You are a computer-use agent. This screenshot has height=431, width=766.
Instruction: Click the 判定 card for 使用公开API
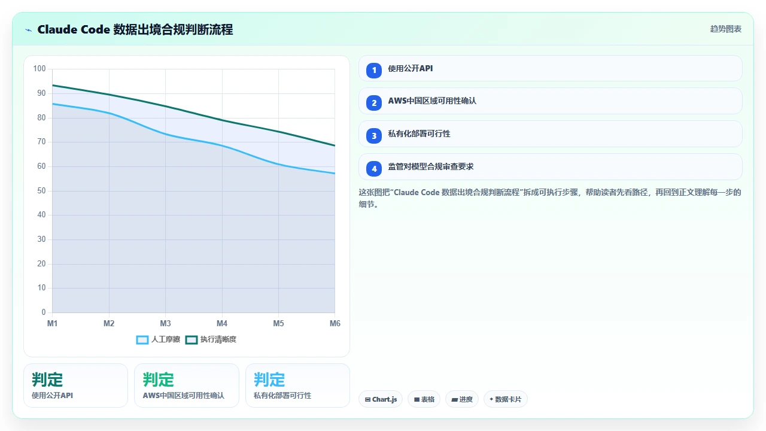(75, 386)
